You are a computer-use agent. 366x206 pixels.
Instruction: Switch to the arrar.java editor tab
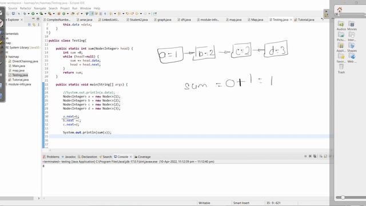[85, 19]
